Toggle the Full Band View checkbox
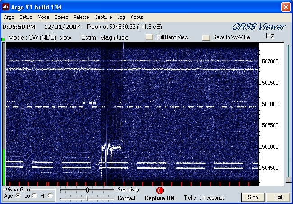293x204 pixels. click(x=149, y=37)
